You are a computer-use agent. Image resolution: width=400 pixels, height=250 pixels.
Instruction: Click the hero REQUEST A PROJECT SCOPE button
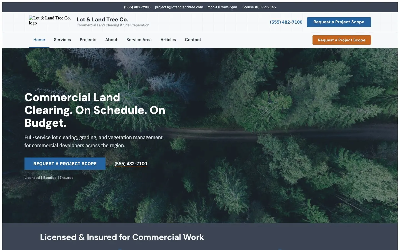click(65, 164)
